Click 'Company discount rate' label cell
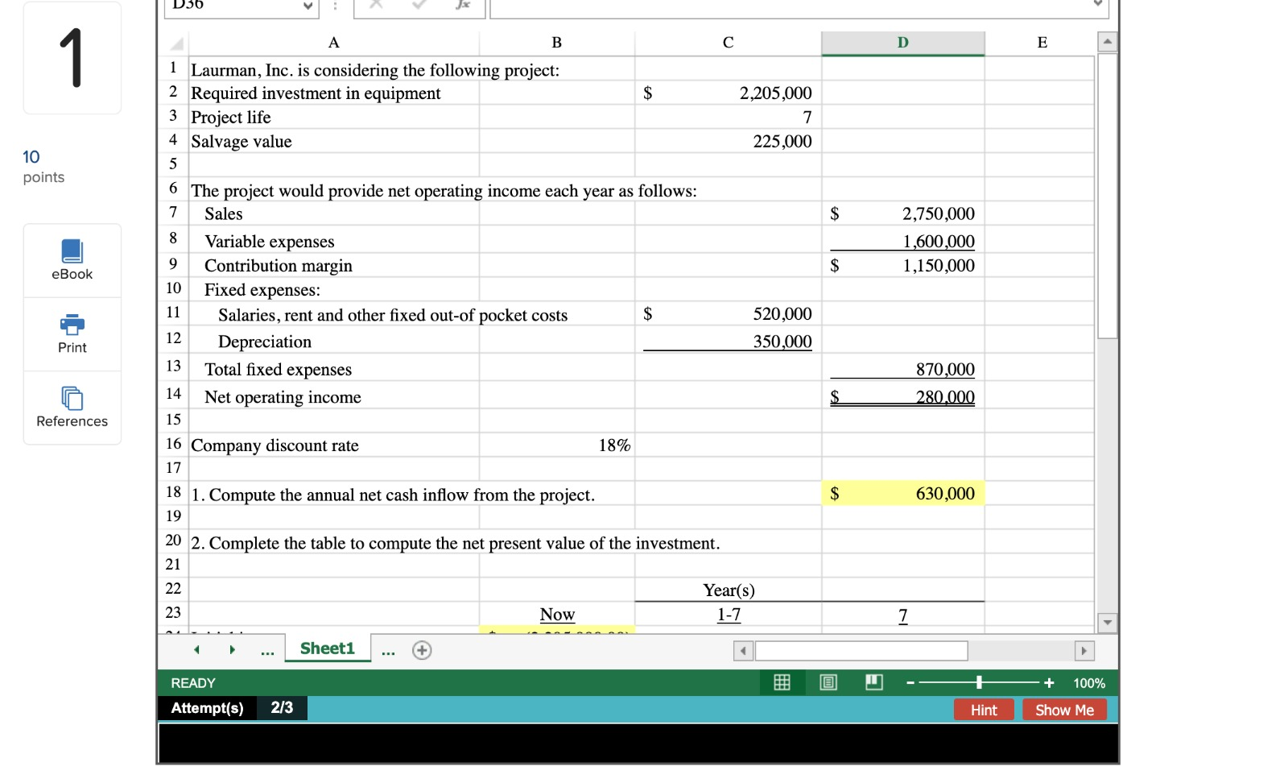 pos(334,445)
